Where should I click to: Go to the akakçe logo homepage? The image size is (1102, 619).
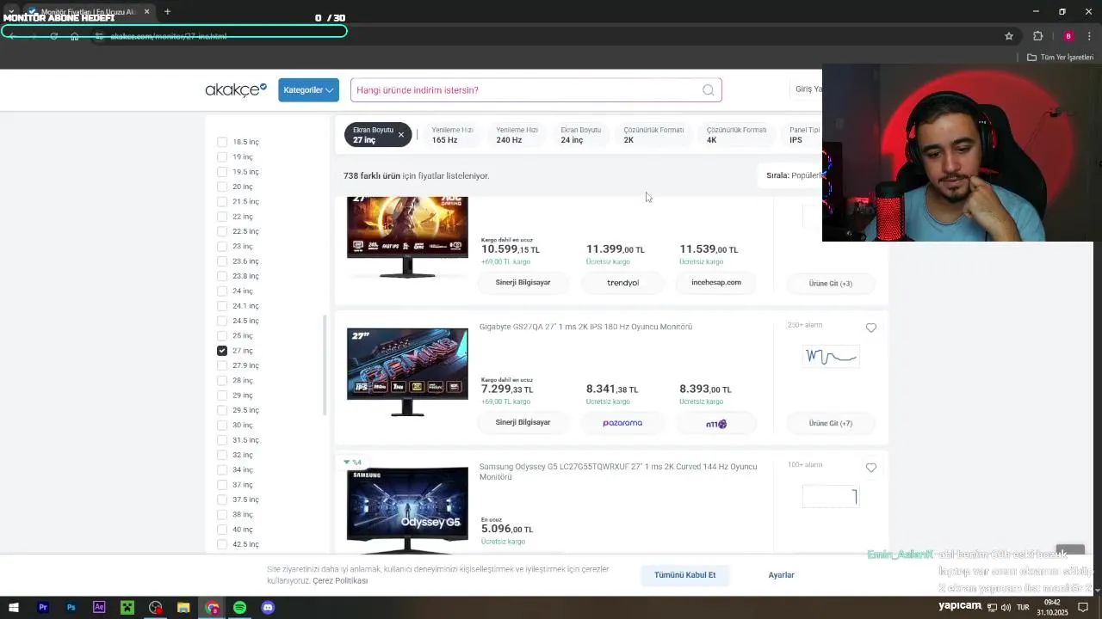tap(236, 89)
